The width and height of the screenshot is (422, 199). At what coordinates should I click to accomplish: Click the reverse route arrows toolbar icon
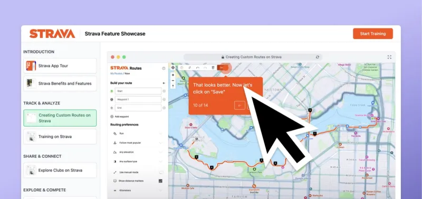pos(189,68)
